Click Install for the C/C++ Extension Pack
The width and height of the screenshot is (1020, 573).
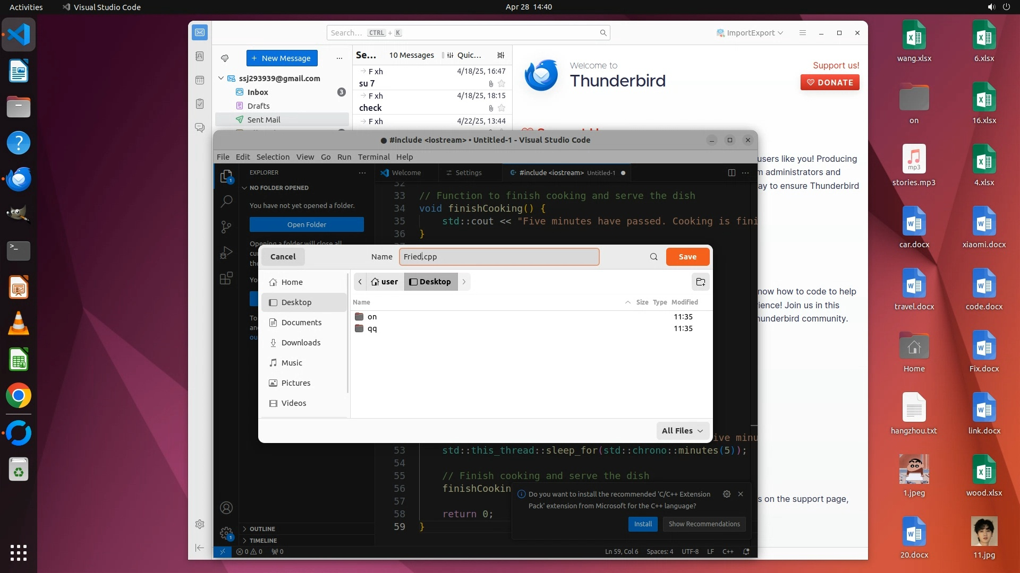pos(643,524)
